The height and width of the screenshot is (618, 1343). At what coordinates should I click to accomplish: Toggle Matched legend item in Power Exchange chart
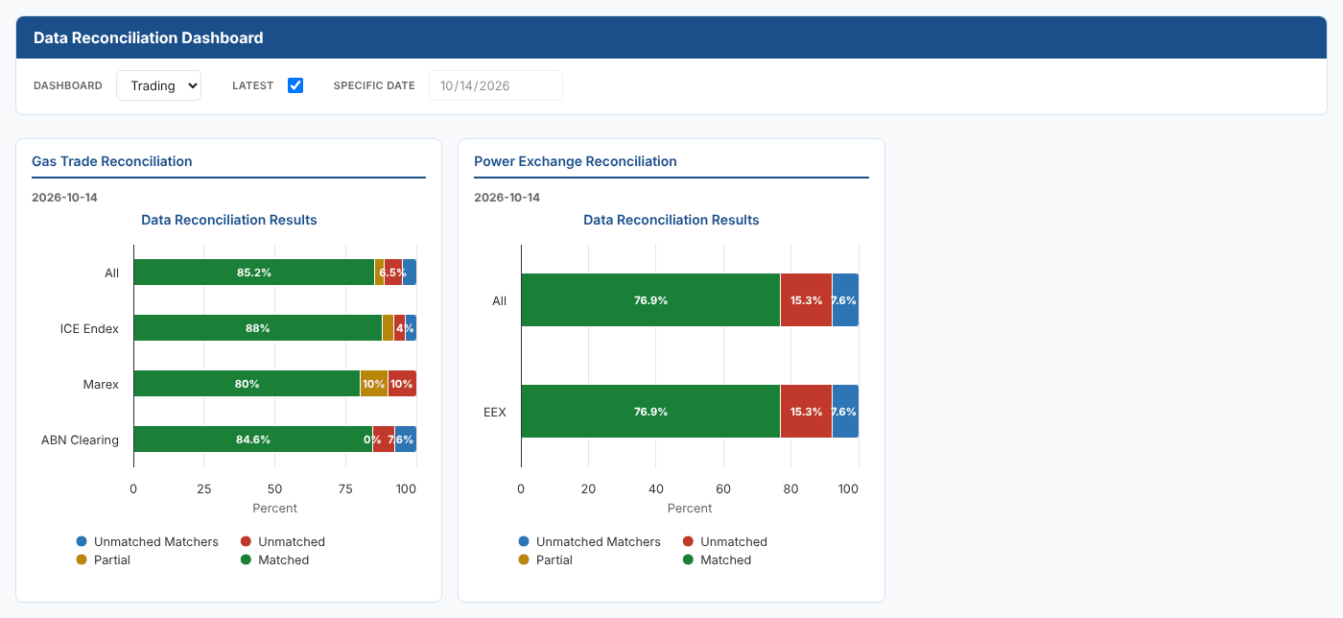tap(717, 559)
